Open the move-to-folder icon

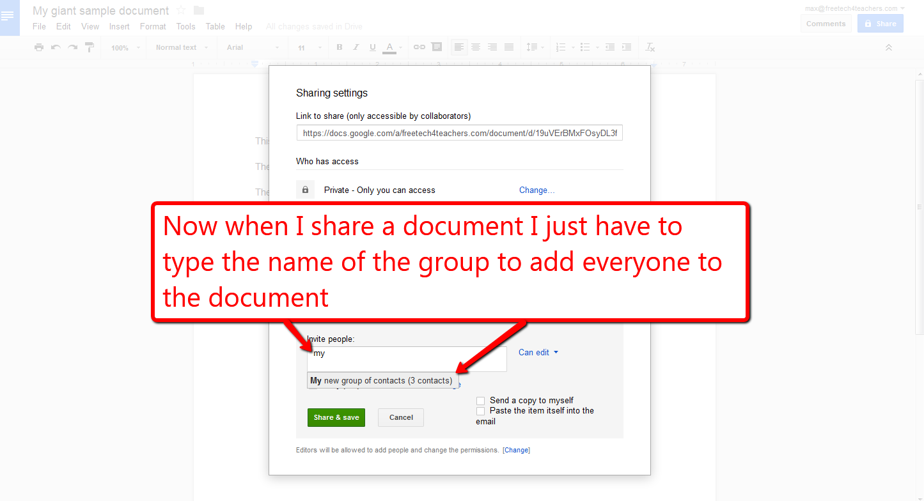click(x=199, y=10)
